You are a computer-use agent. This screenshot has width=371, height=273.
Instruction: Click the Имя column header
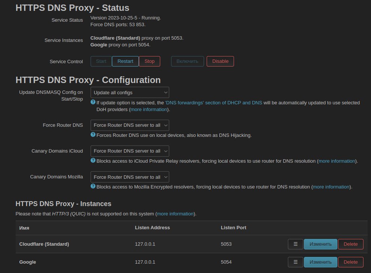(x=24, y=228)
